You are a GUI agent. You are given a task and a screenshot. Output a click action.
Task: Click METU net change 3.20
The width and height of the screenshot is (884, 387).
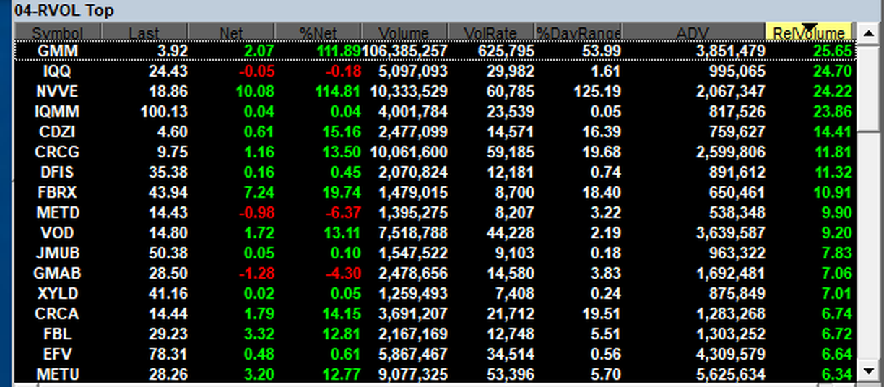coord(260,375)
